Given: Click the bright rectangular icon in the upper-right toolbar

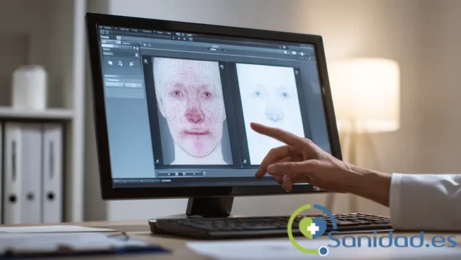Looking at the screenshot, I should [x=294, y=53].
